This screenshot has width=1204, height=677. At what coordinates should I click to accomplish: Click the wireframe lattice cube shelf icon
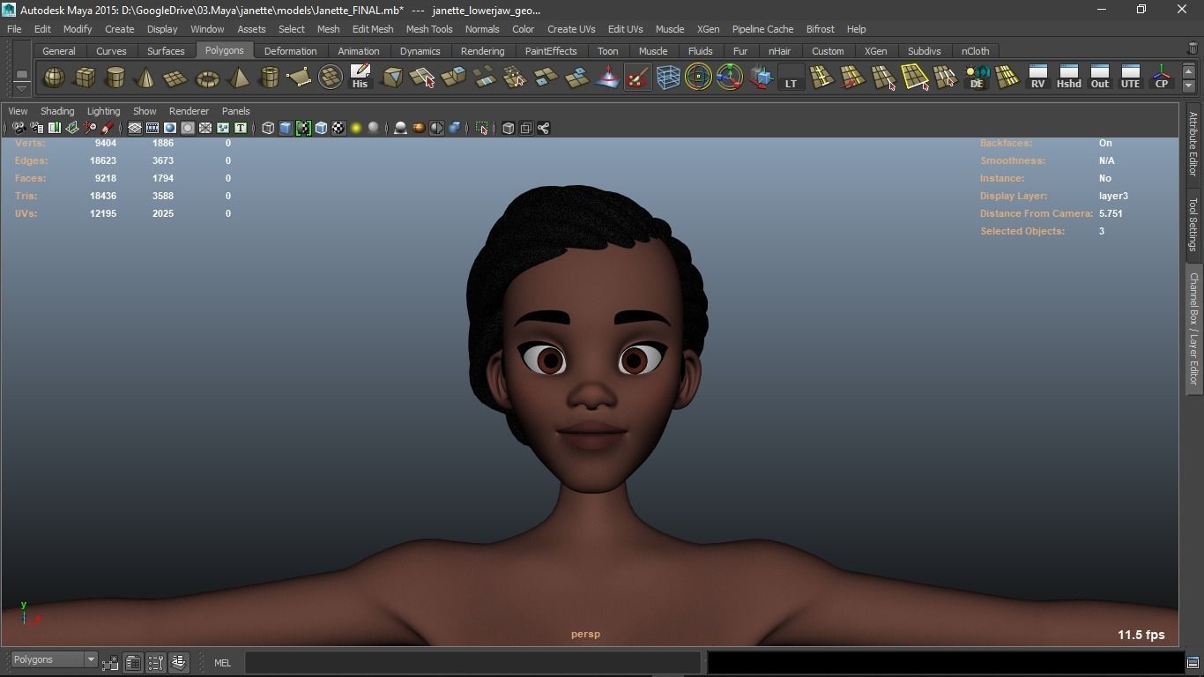point(668,78)
